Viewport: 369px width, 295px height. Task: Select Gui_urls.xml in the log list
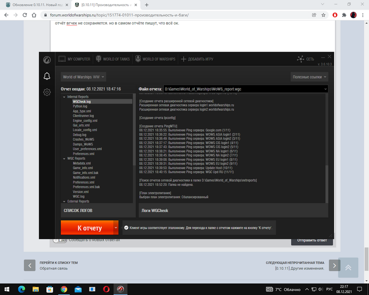[x=81, y=125]
